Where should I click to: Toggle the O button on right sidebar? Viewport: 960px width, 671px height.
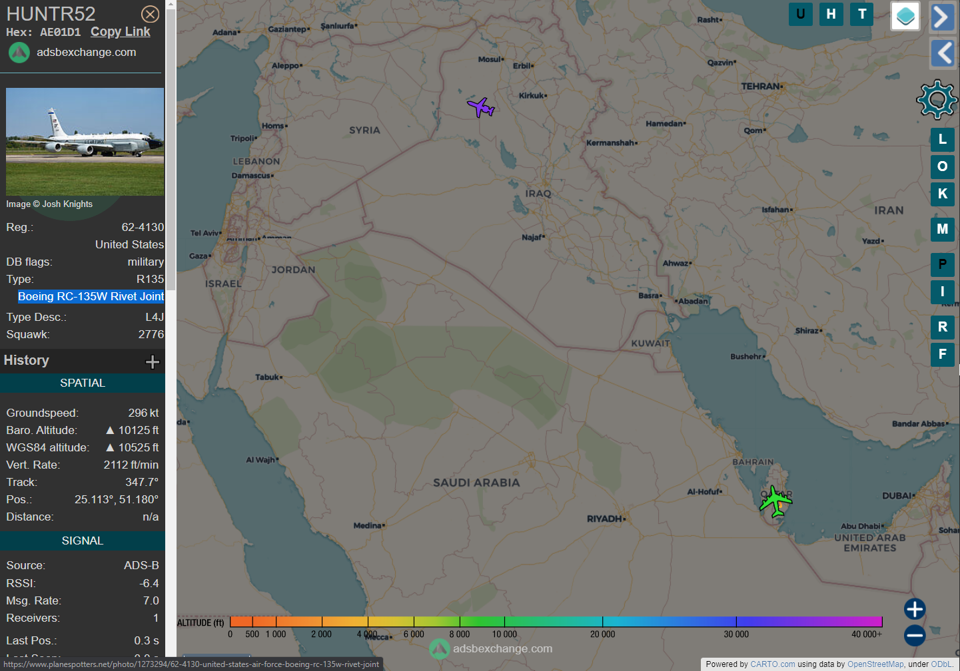(943, 166)
